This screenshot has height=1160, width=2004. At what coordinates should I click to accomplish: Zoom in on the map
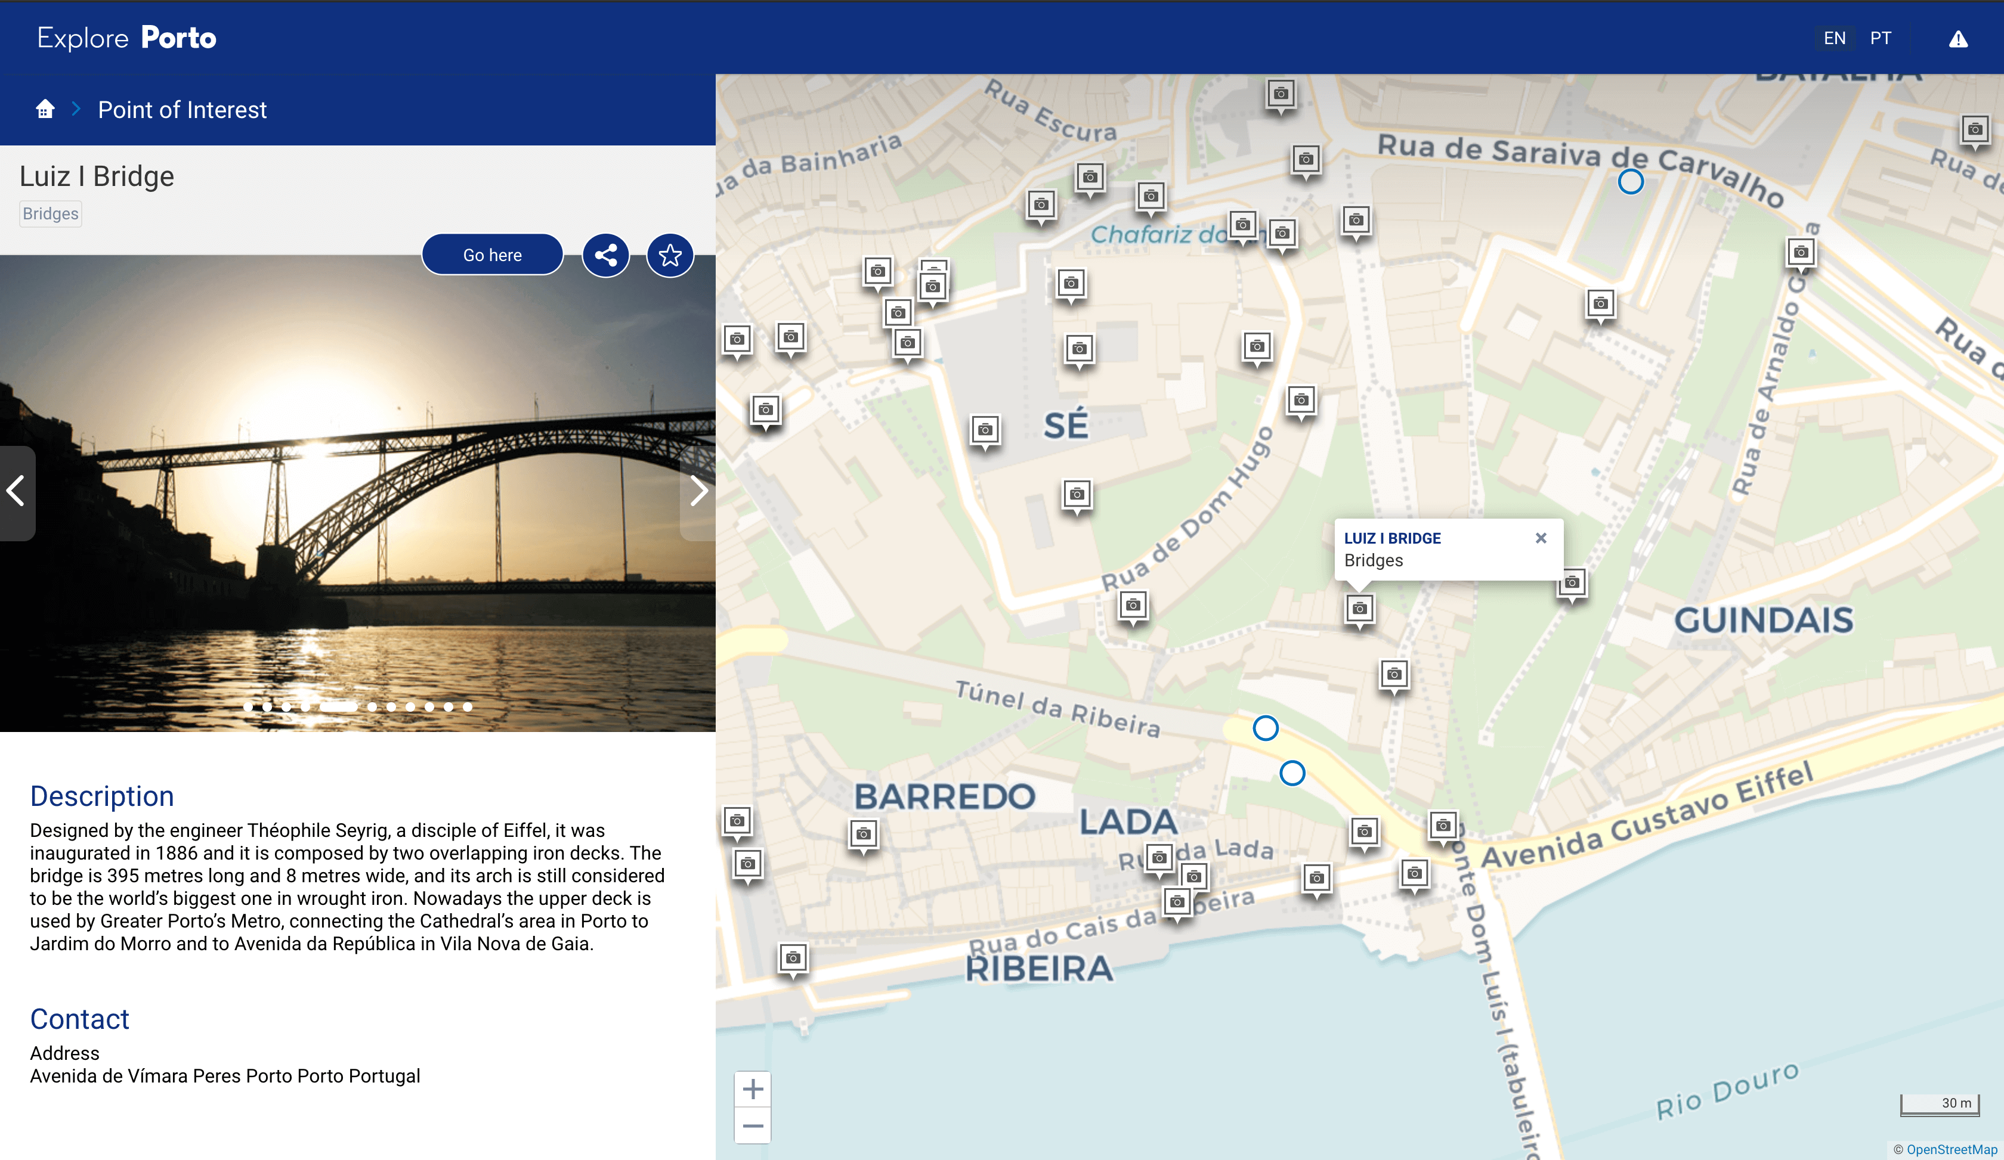pyautogui.click(x=752, y=1088)
